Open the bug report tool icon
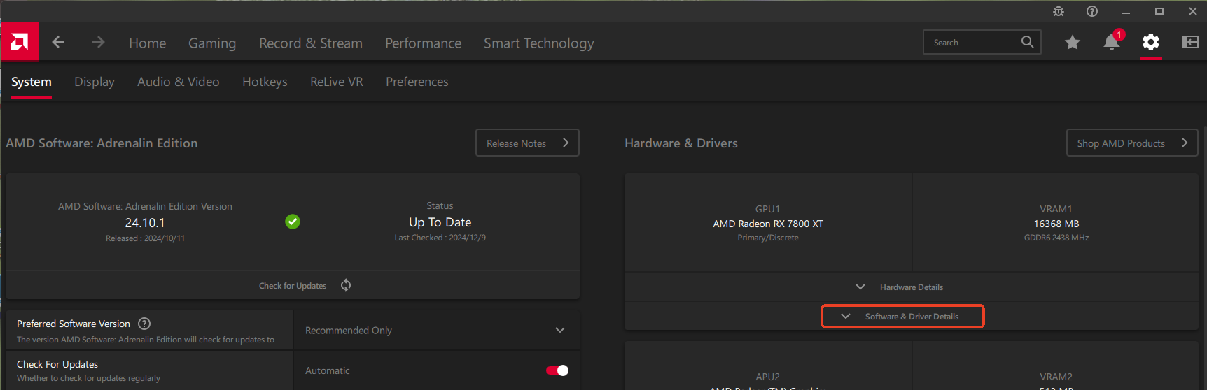 coord(1059,11)
